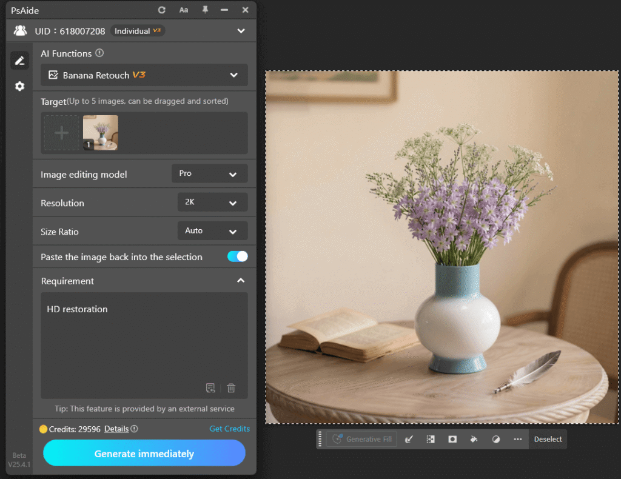The image size is (621, 479).
Task: Pin the PsAide window
Action: (x=206, y=10)
